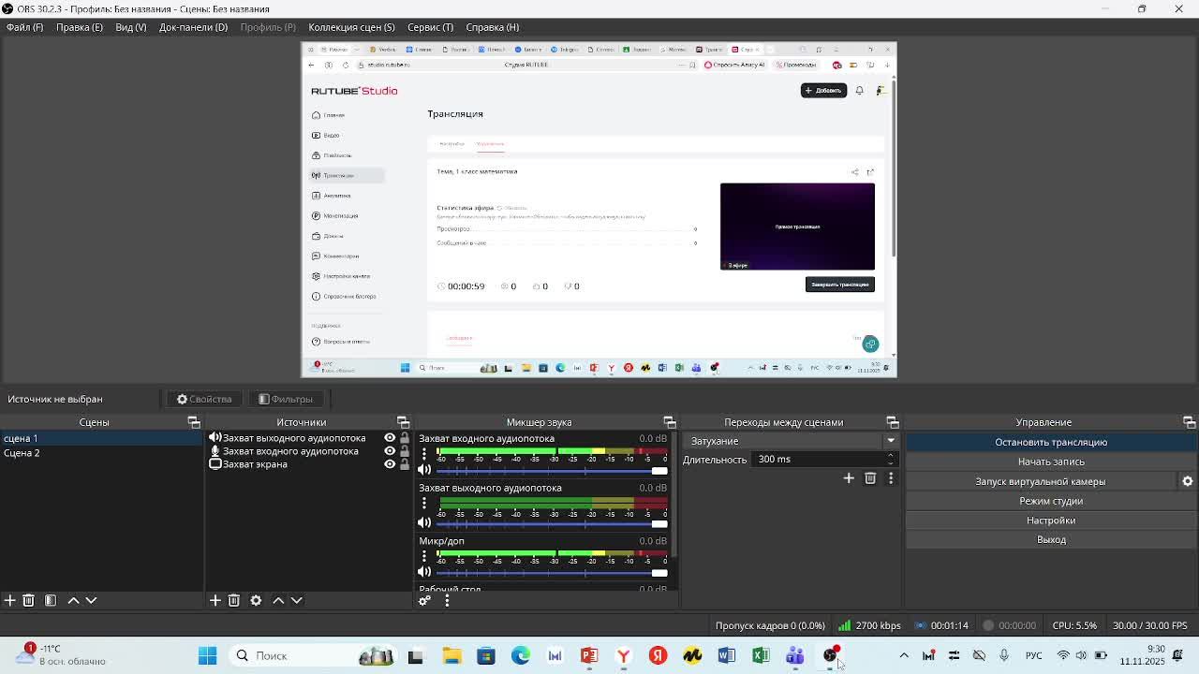
Task: Open File Explorer from the taskbar
Action: click(x=451, y=655)
